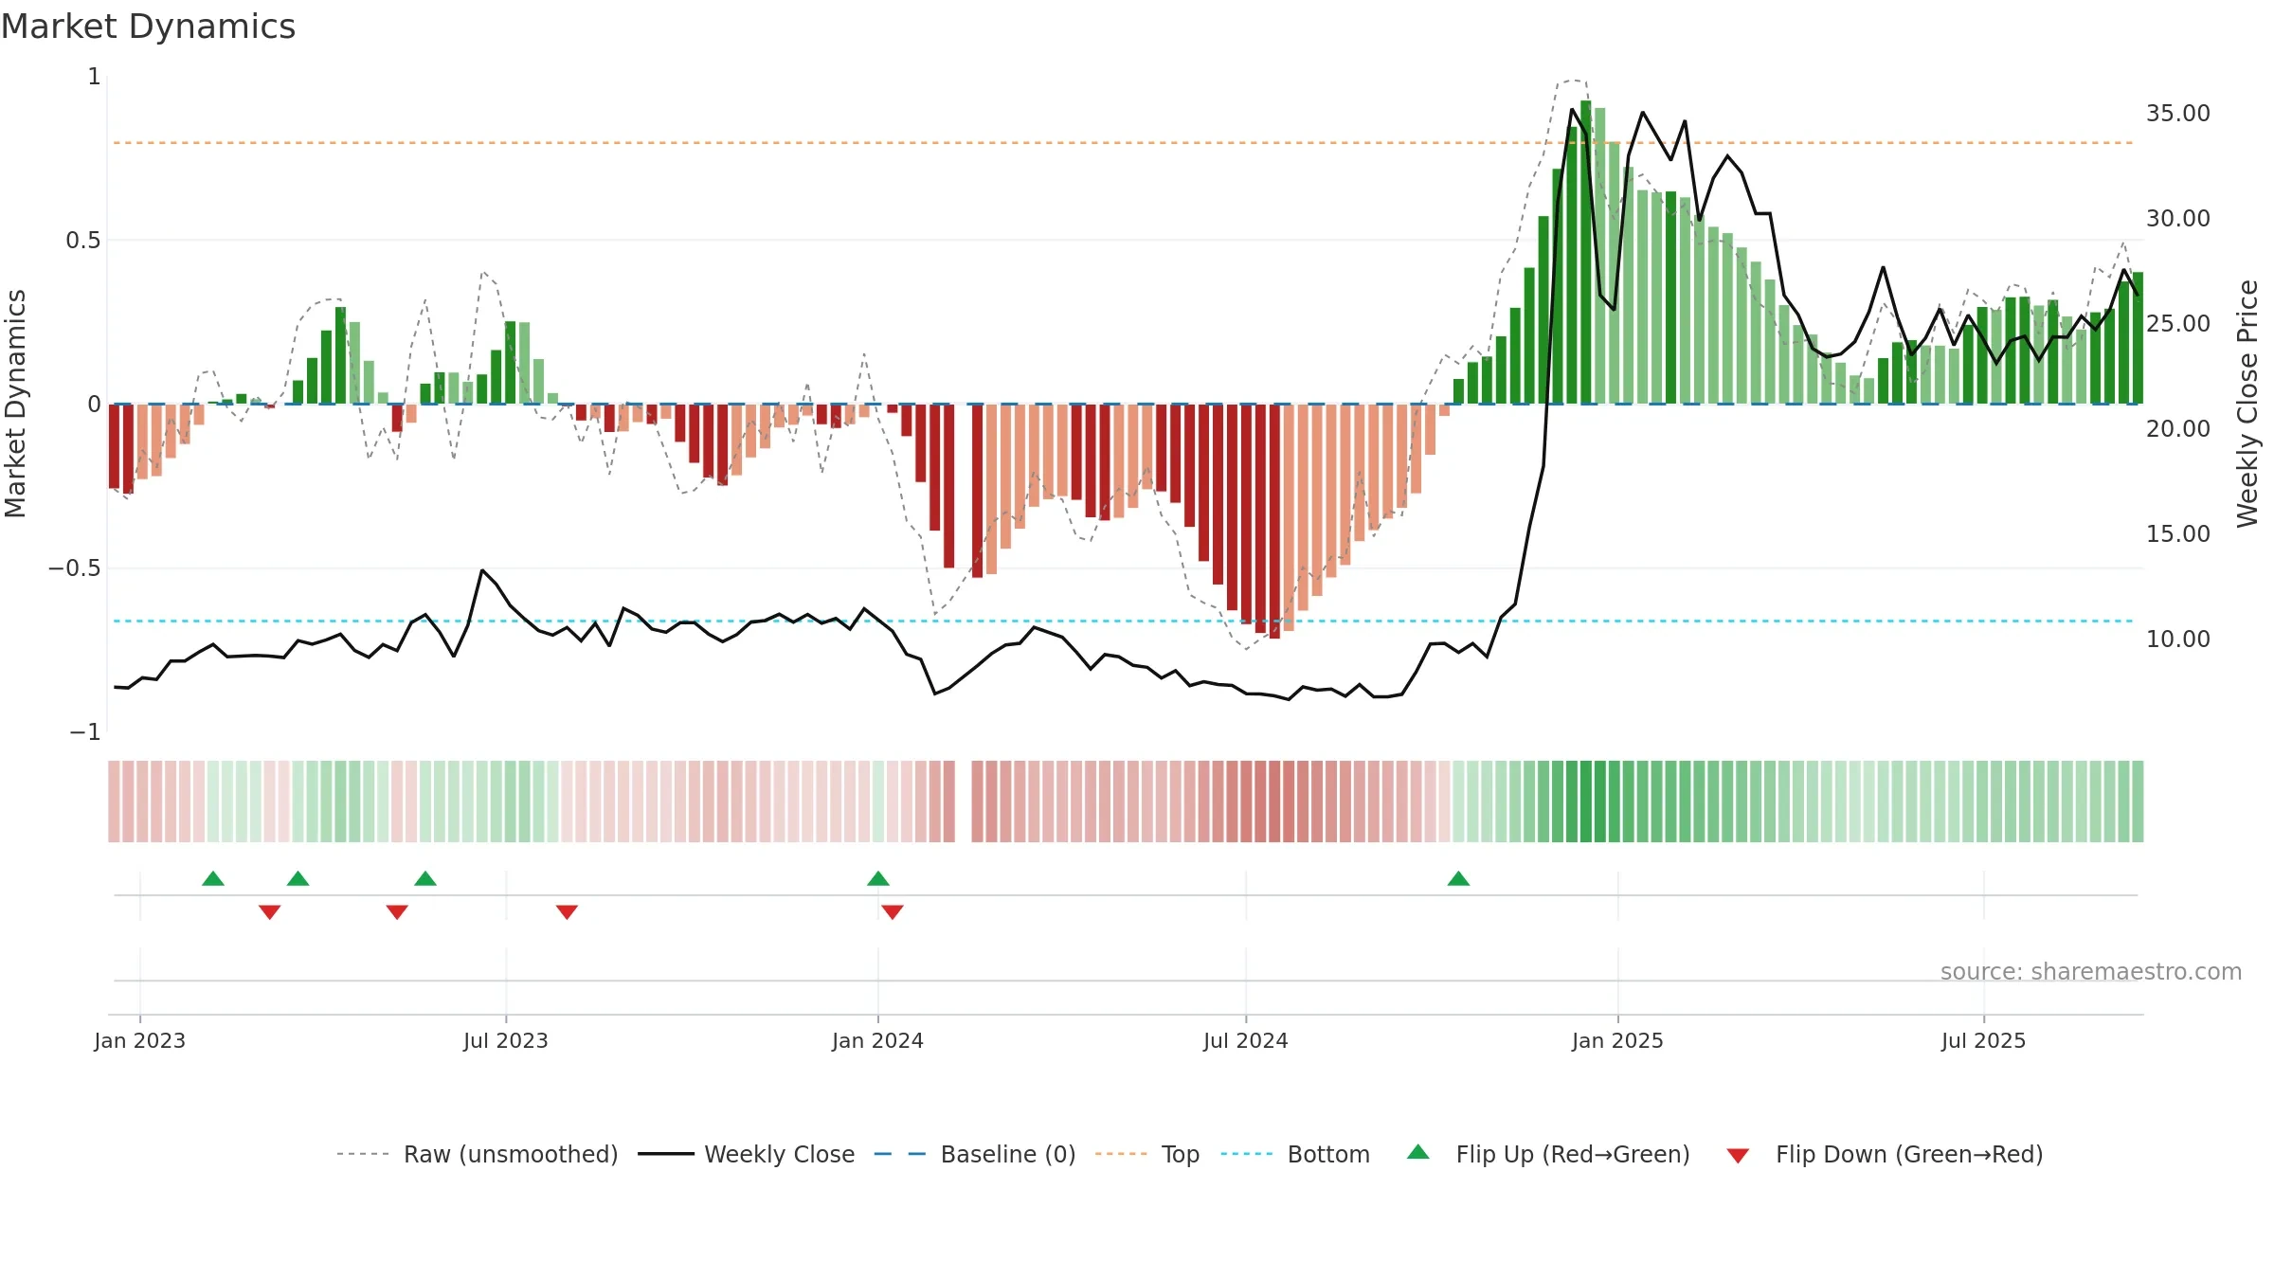The height and width of the screenshot is (1279, 2274).
Task: Click the first red Flip Down triangle, early March 2023
Action: tap(270, 912)
